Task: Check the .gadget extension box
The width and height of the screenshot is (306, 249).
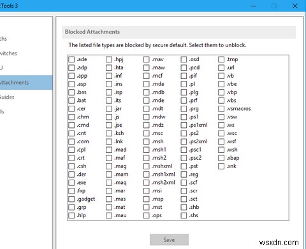Action: coord(71,199)
